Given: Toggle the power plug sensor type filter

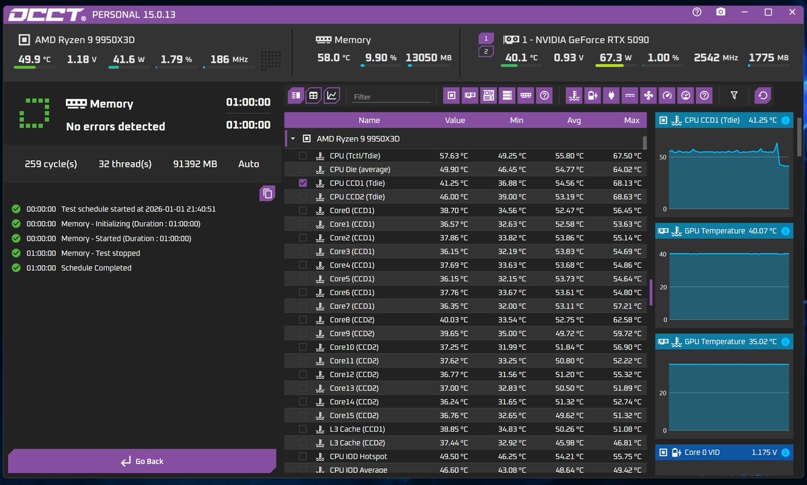Looking at the screenshot, I should (611, 96).
